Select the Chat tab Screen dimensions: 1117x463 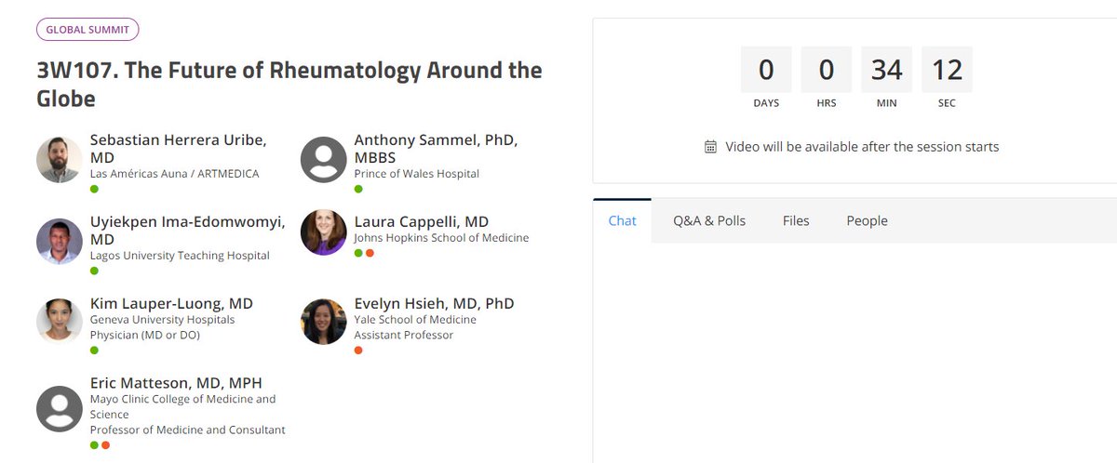click(x=623, y=221)
